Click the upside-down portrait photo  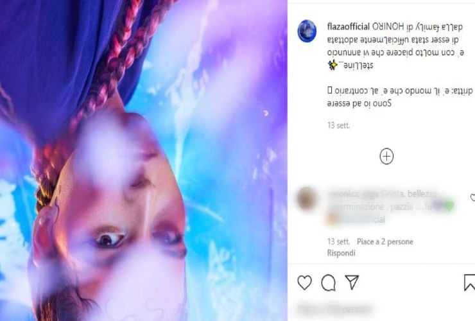144,160
